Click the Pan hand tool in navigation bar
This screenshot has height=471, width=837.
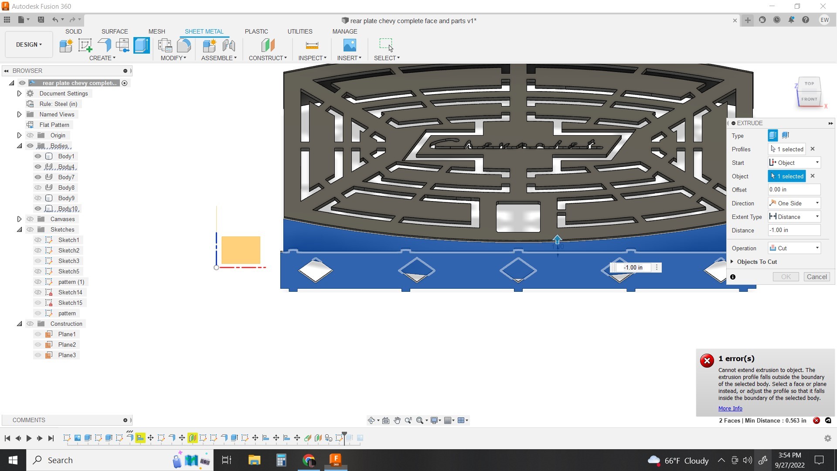coord(397,420)
